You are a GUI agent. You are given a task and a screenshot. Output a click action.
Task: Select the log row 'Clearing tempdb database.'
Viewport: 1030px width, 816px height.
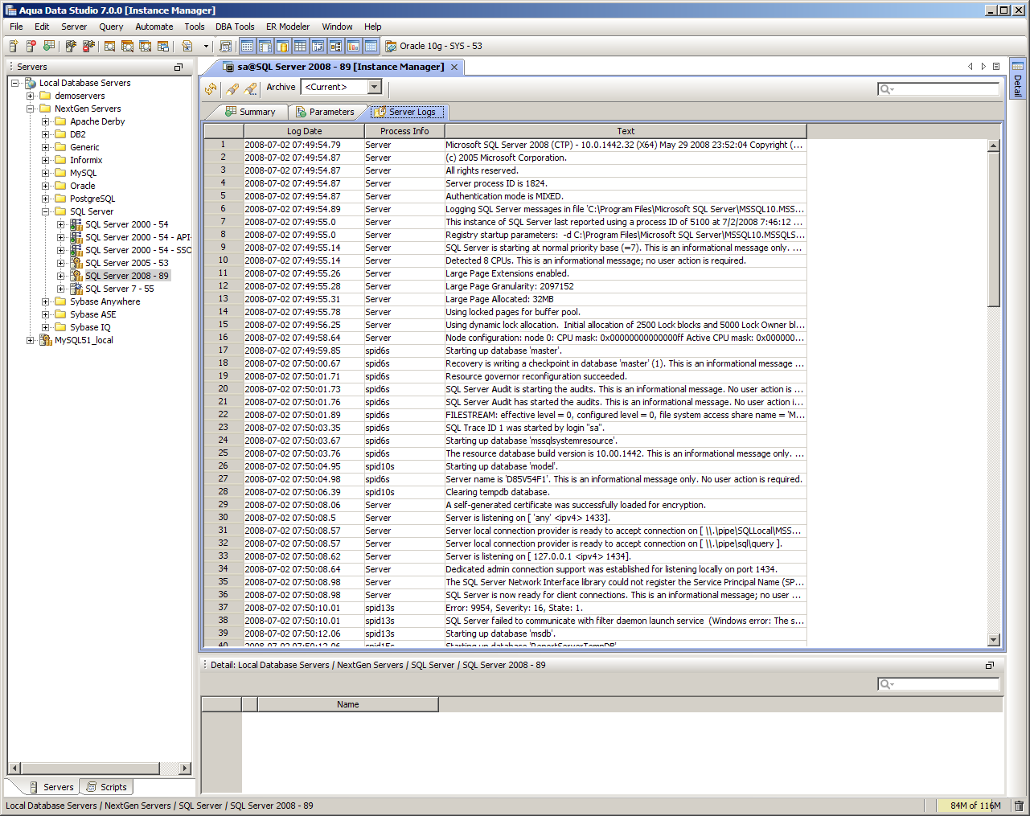pos(505,492)
